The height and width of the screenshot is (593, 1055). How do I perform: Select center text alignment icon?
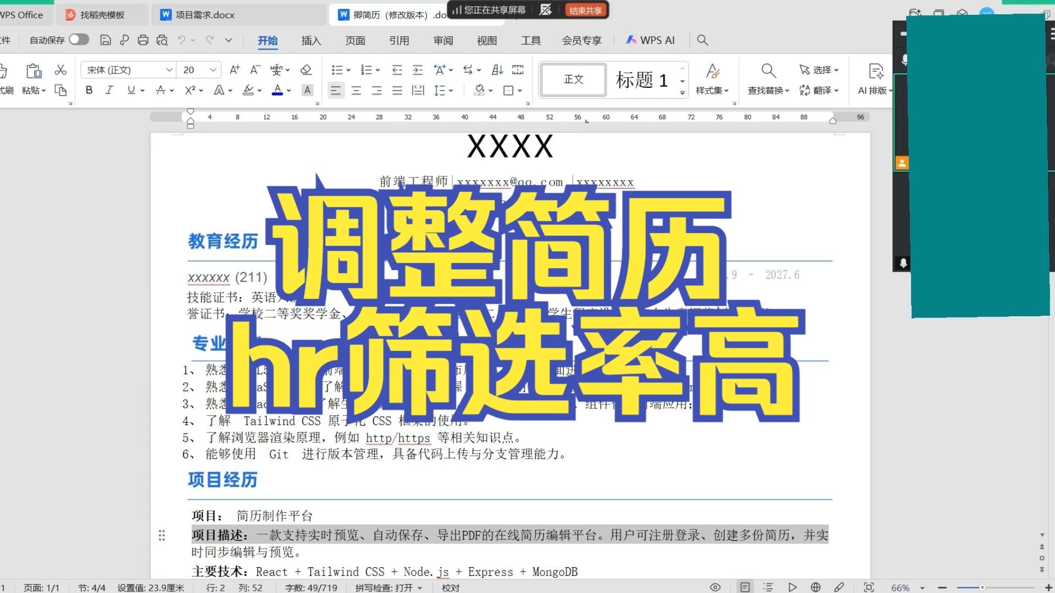(x=356, y=91)
